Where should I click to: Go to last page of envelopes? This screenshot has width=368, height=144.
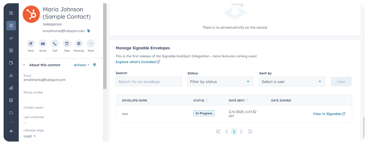coord(250,131)
